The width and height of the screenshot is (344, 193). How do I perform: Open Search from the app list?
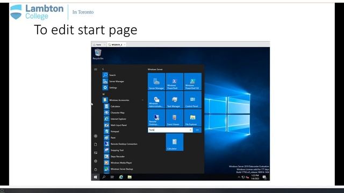click(109, 75)
